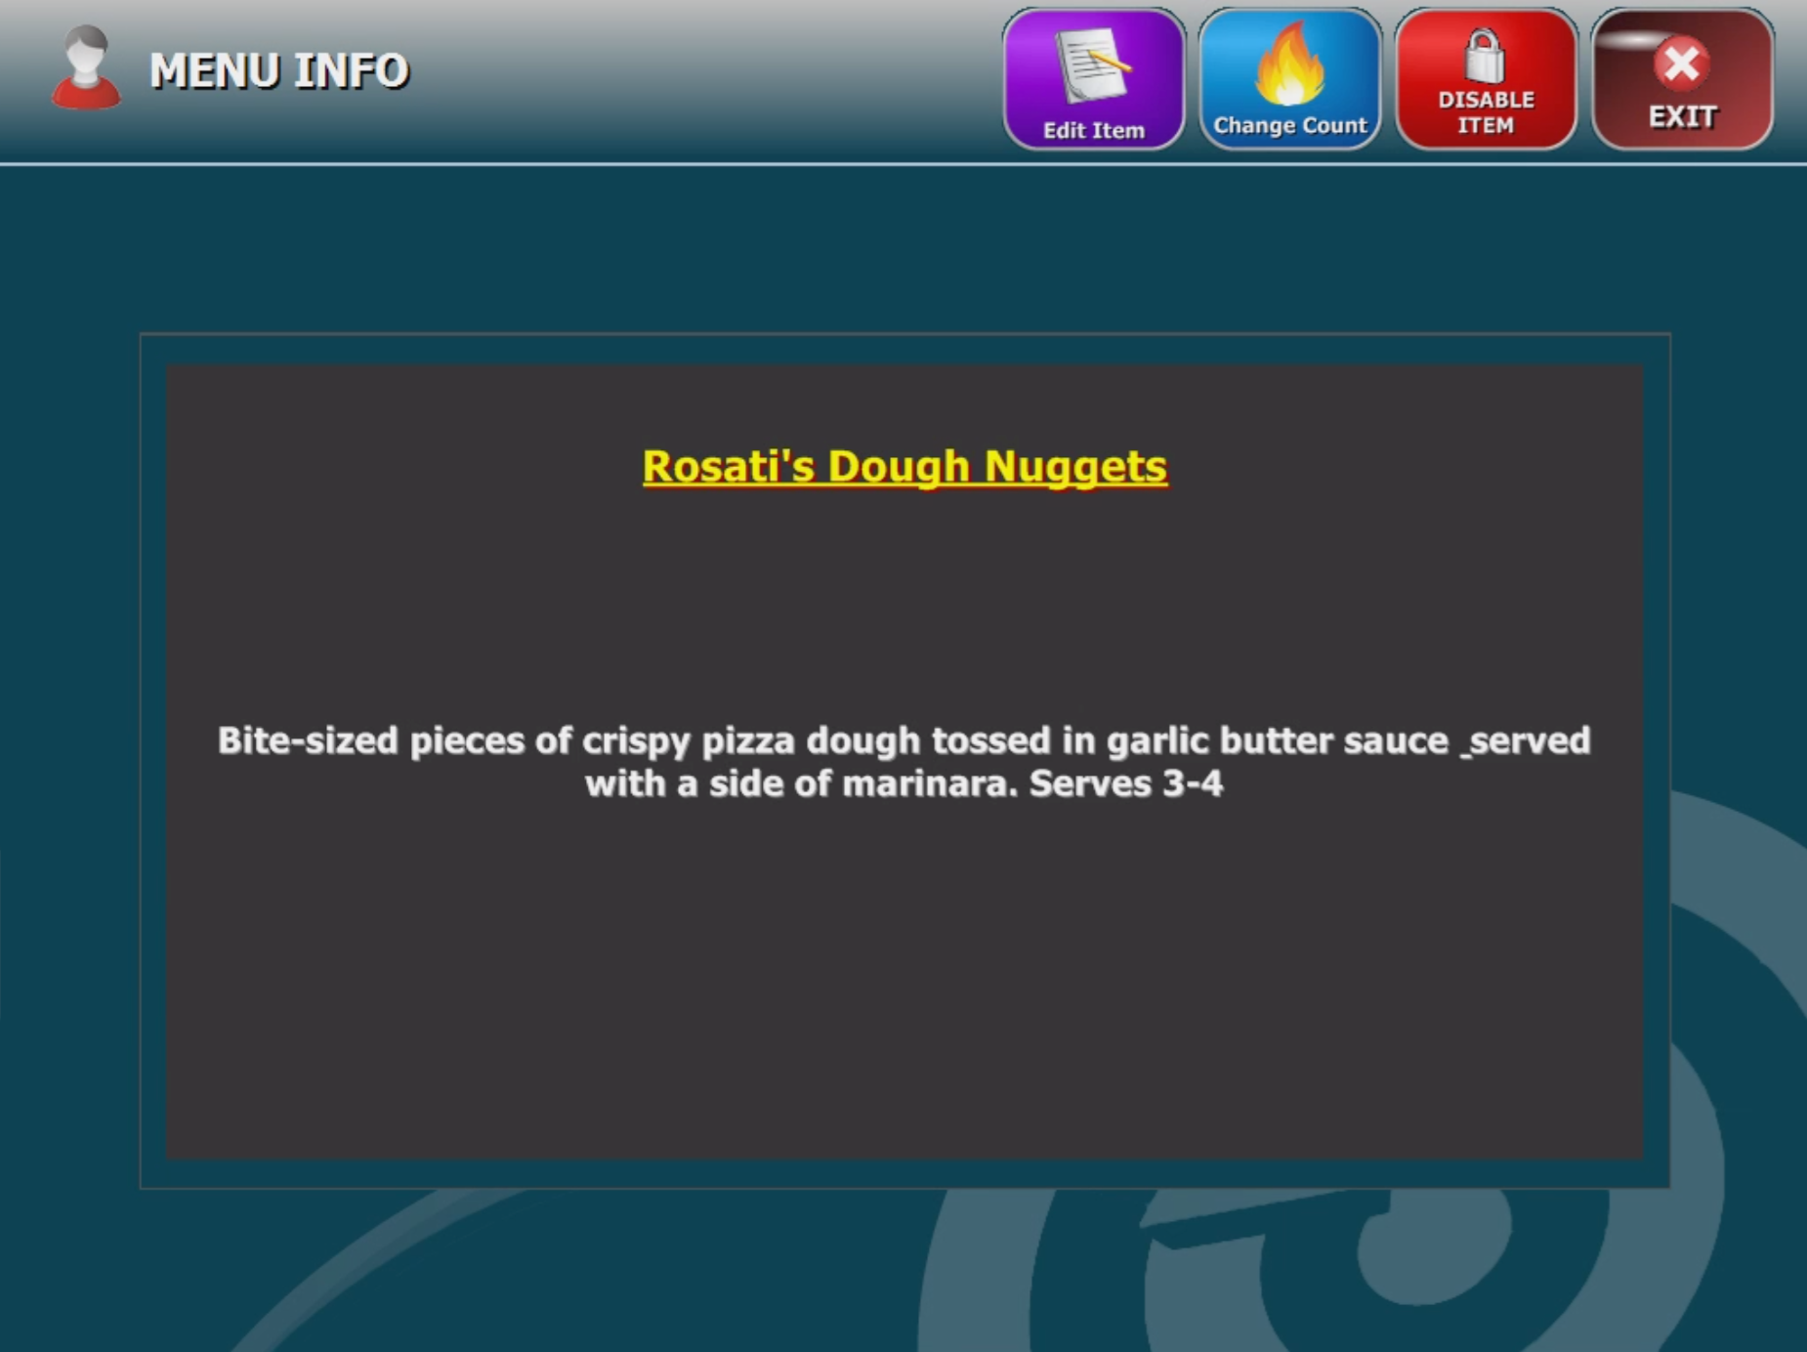
Task: Click the item description text about garlic butter sauce
Action: point(904,762)
